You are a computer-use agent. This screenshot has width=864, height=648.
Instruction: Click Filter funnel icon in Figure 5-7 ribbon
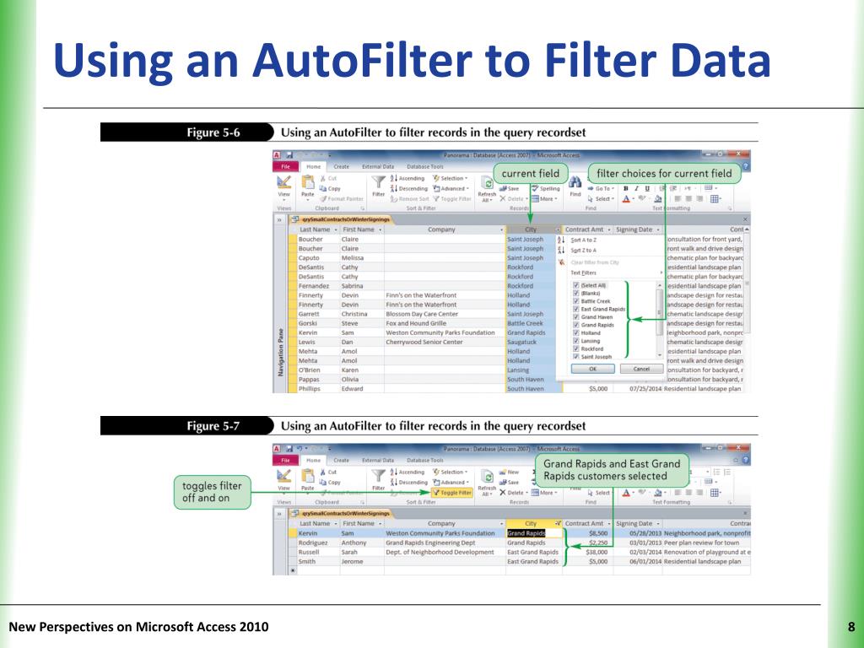coord(378,476)
